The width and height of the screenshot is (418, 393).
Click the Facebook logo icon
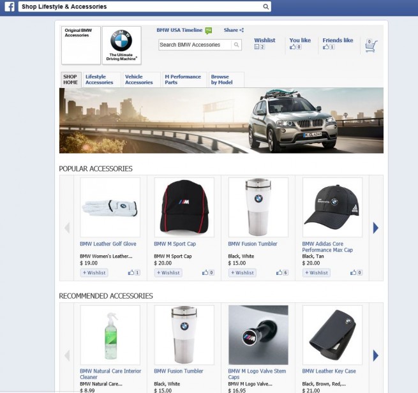10,6
